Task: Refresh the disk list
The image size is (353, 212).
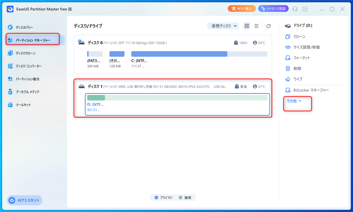Action: coord(268,26)
